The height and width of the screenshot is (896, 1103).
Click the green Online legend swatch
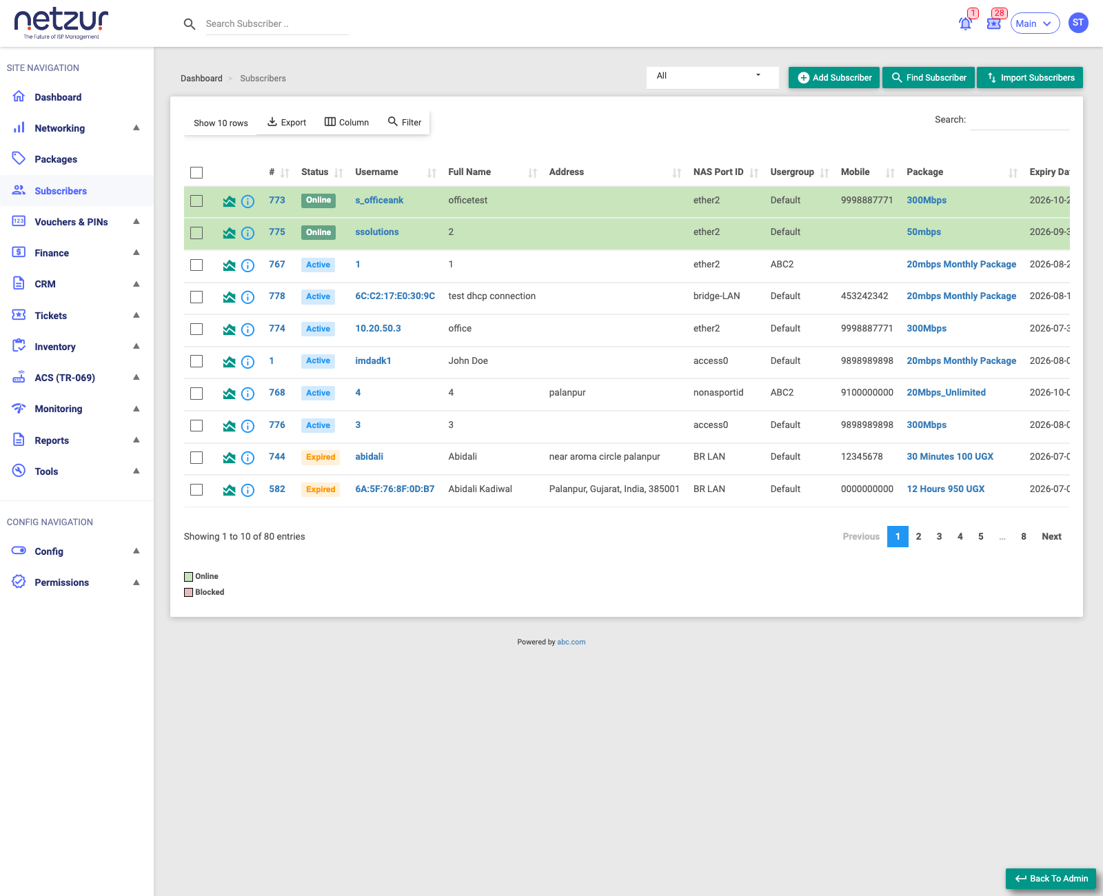coord(188,577)
